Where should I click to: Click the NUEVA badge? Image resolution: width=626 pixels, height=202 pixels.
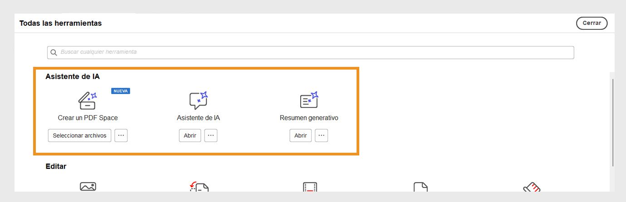(121, 91)
